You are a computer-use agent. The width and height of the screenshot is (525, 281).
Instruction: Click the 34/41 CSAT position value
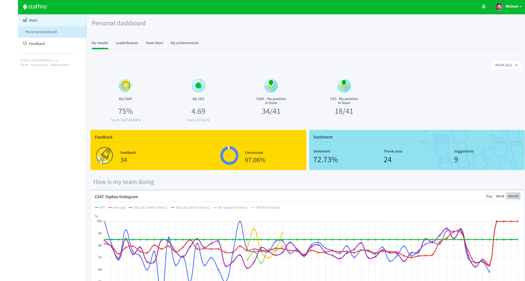[x=271, y=111]
